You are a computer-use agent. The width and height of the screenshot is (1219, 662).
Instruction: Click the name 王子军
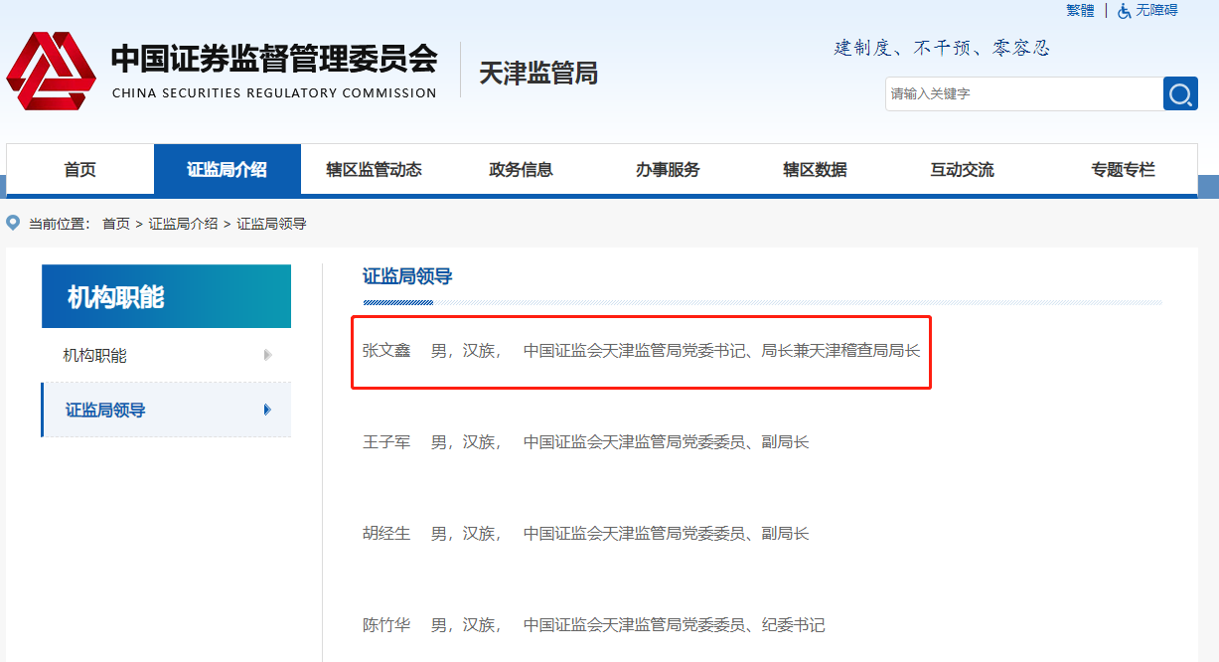point(386,441)
